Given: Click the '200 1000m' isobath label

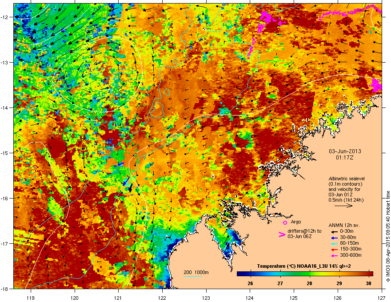Looking at the screenshot, I should click(196, 272).
